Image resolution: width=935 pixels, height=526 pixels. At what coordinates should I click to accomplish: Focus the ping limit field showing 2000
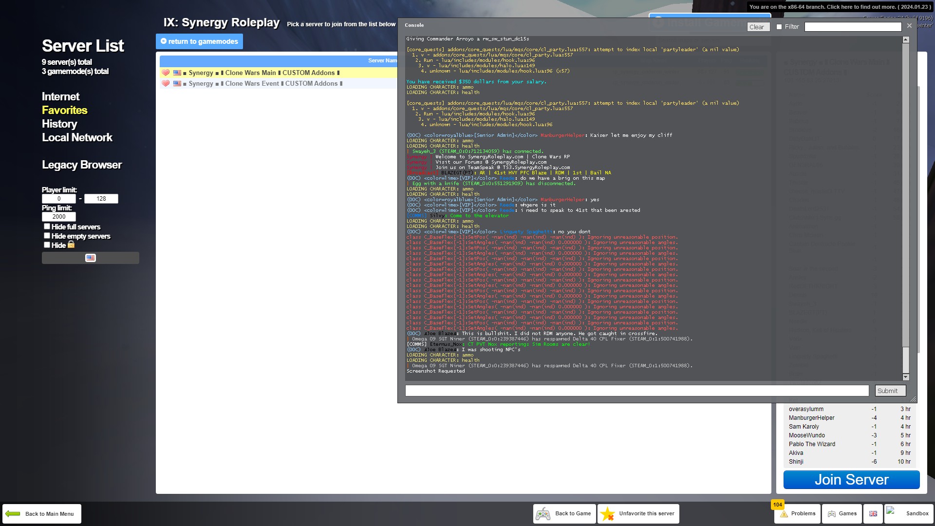tap(59, 217)
